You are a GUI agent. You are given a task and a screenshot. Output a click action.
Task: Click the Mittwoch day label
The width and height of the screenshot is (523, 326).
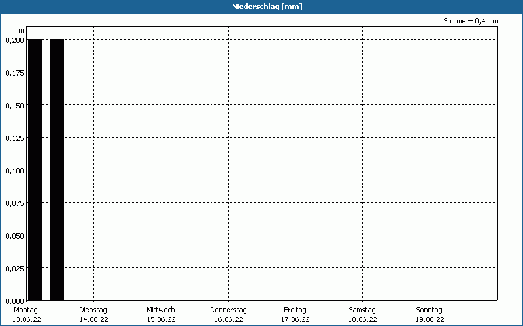[x=160, y=310]
